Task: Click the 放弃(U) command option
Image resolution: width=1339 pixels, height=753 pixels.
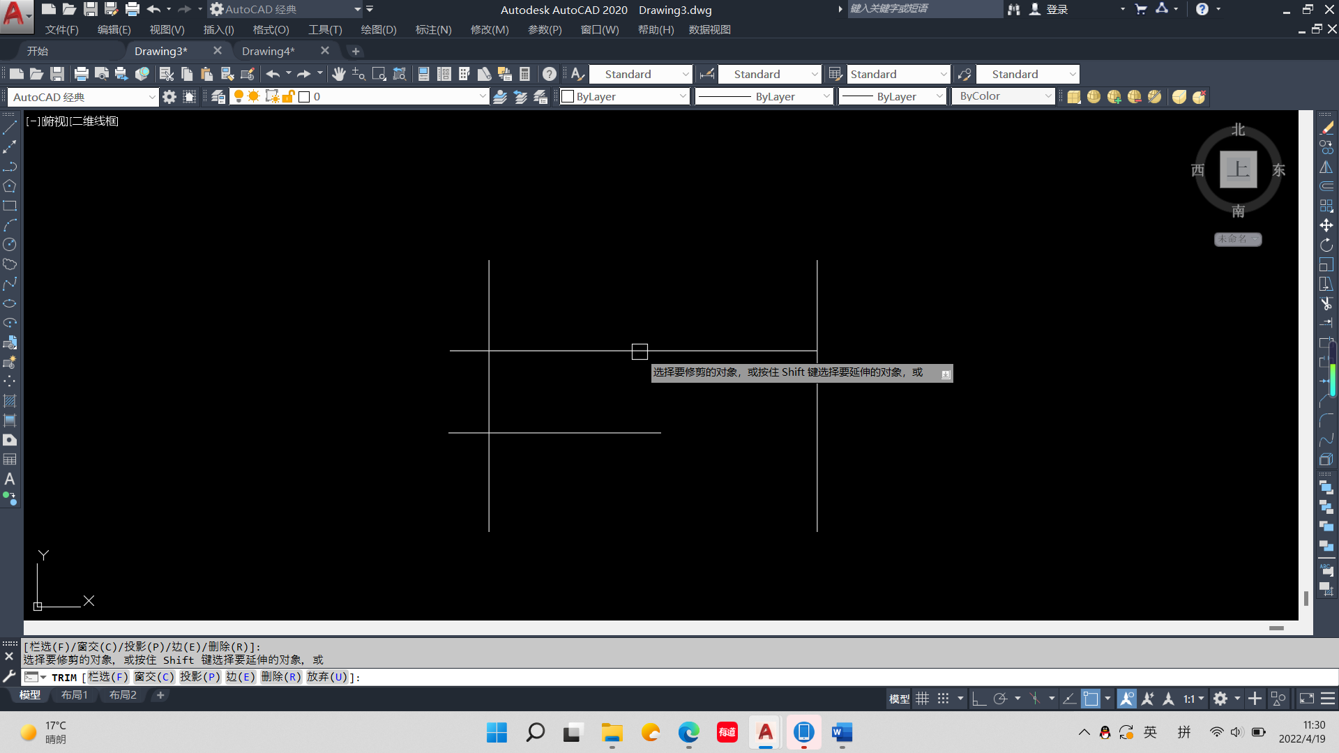Action: (x=327, y=677)
